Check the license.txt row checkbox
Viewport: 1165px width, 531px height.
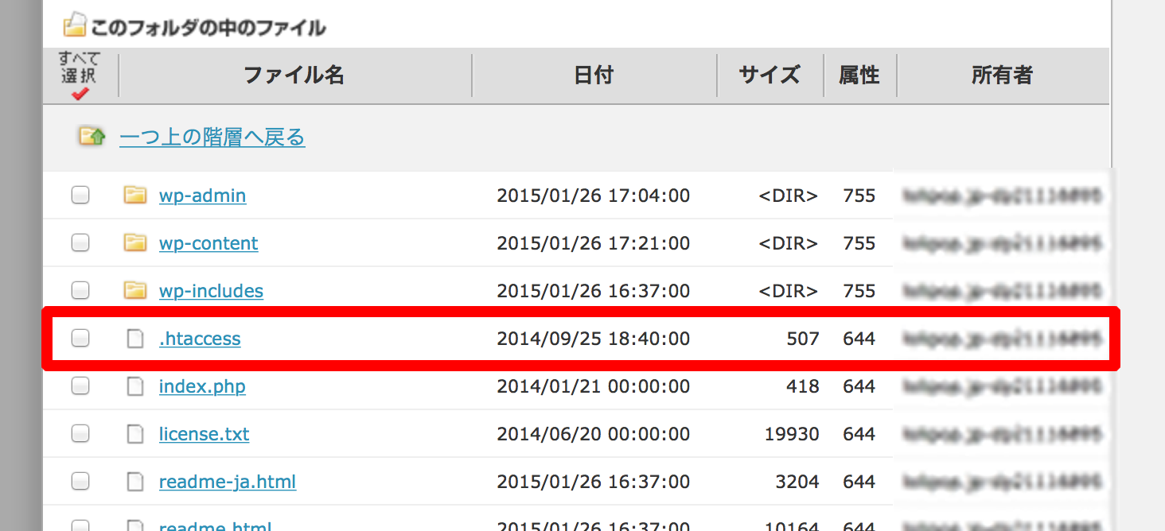click(80, 434)
